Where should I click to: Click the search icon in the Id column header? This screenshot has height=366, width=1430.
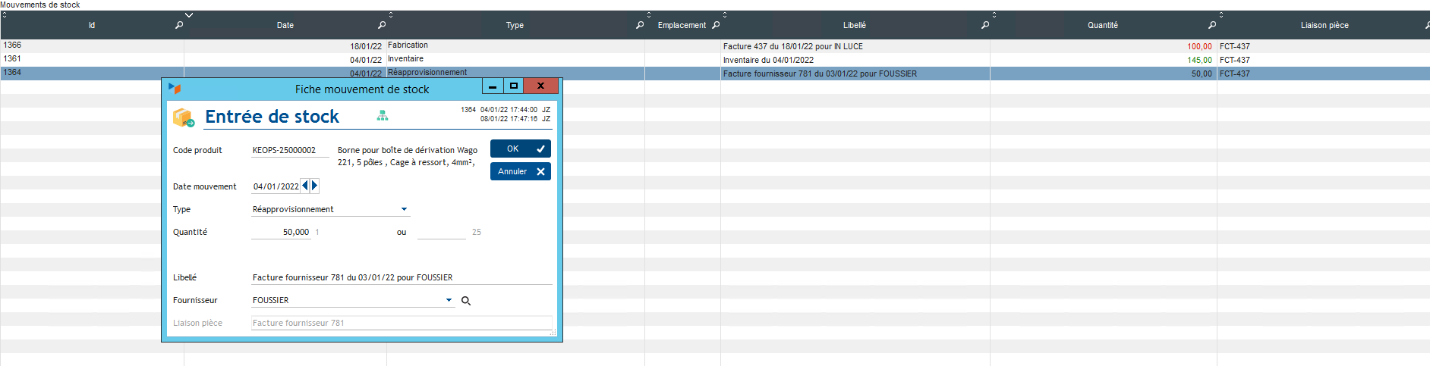(x=179, y=25)
